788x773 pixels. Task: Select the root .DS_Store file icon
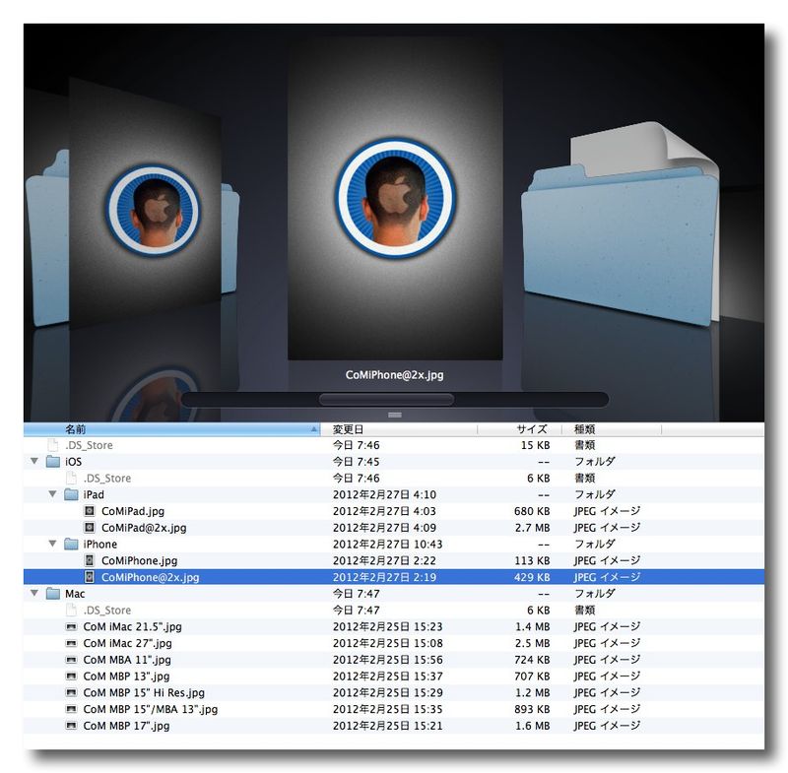[x=53, y=445]
